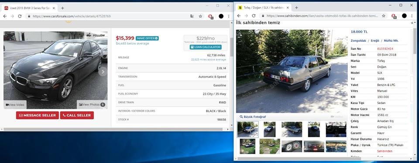This screenshot has height=163, width=419.
Task: Call the seller of the BMW
Action: (77, 115)
